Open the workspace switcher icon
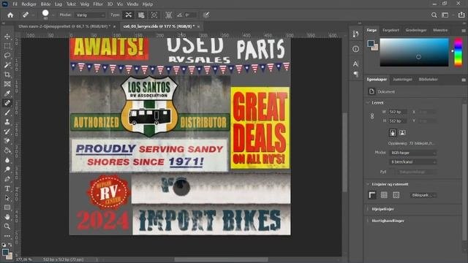468x263 pixels. [445, 15]
